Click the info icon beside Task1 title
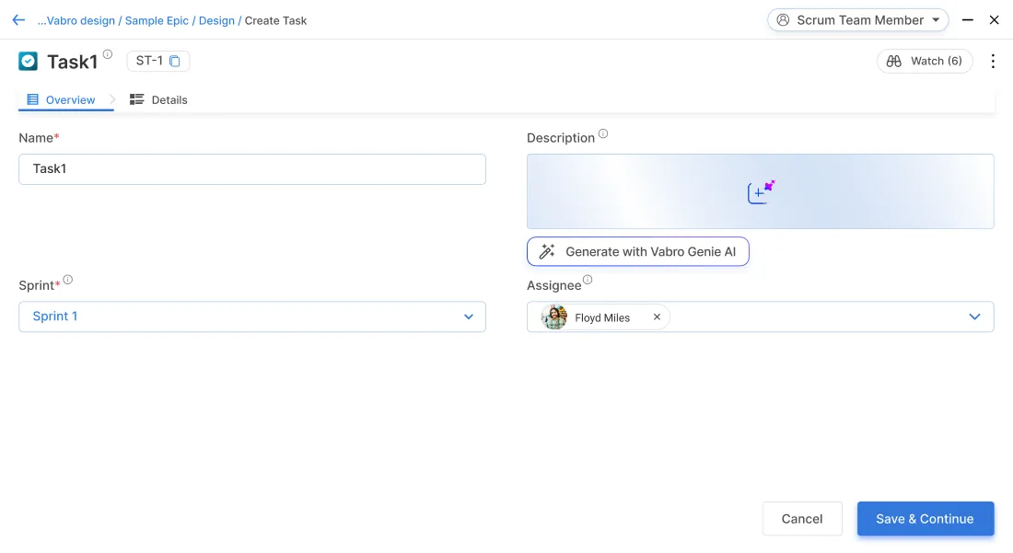 point(108,55)
